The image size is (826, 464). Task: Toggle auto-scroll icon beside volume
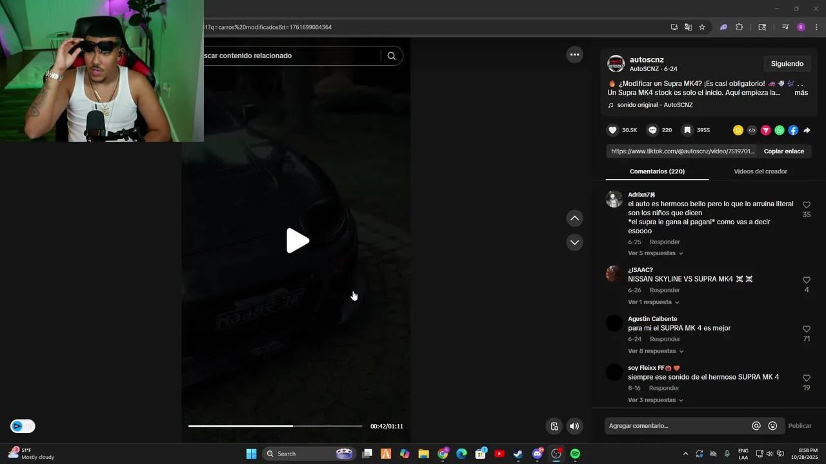(x=554, y=426)
